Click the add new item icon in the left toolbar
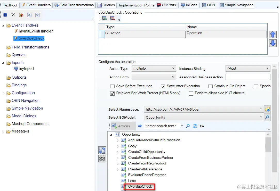The width and height of the screenshot is (280, 191). coord(5,15)
